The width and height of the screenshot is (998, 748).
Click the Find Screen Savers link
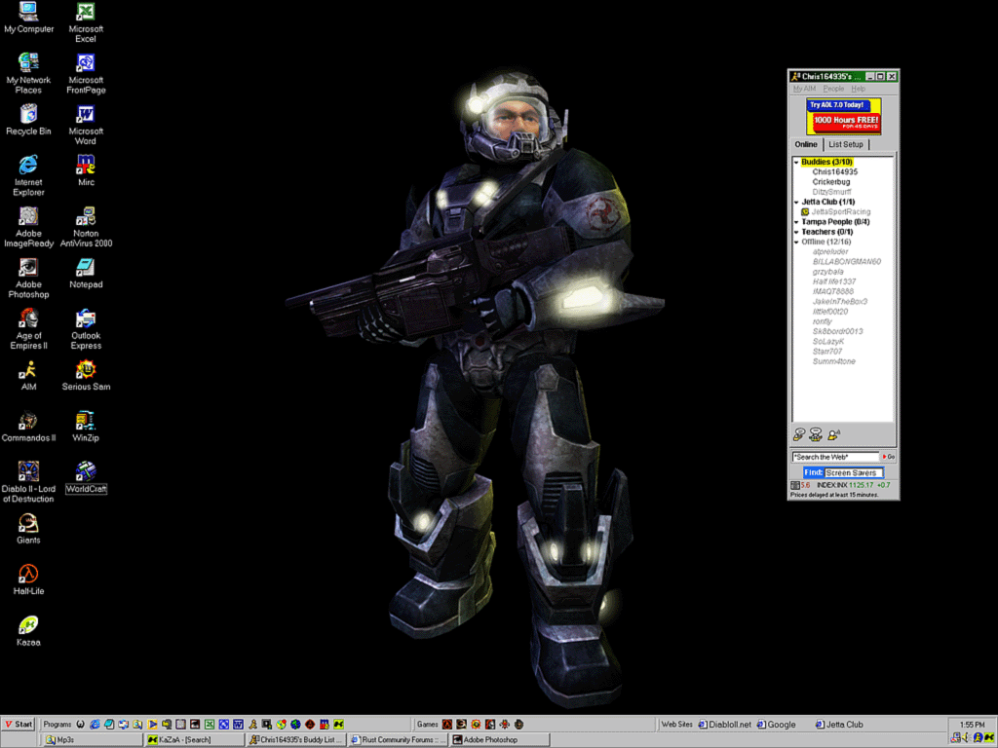click(843, 472)
